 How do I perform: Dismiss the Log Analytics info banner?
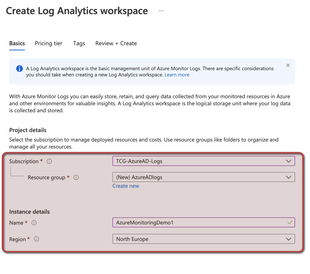(288, 65)
